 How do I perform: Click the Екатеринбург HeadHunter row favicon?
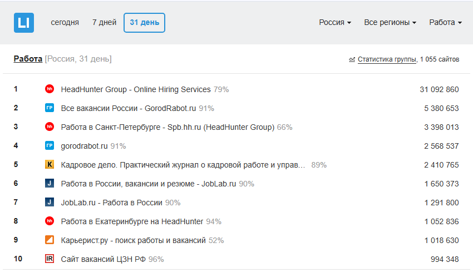point(50,221)
